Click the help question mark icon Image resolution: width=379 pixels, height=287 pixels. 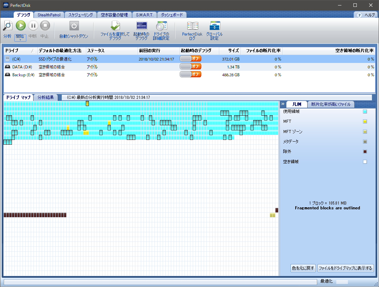point(359,15)
